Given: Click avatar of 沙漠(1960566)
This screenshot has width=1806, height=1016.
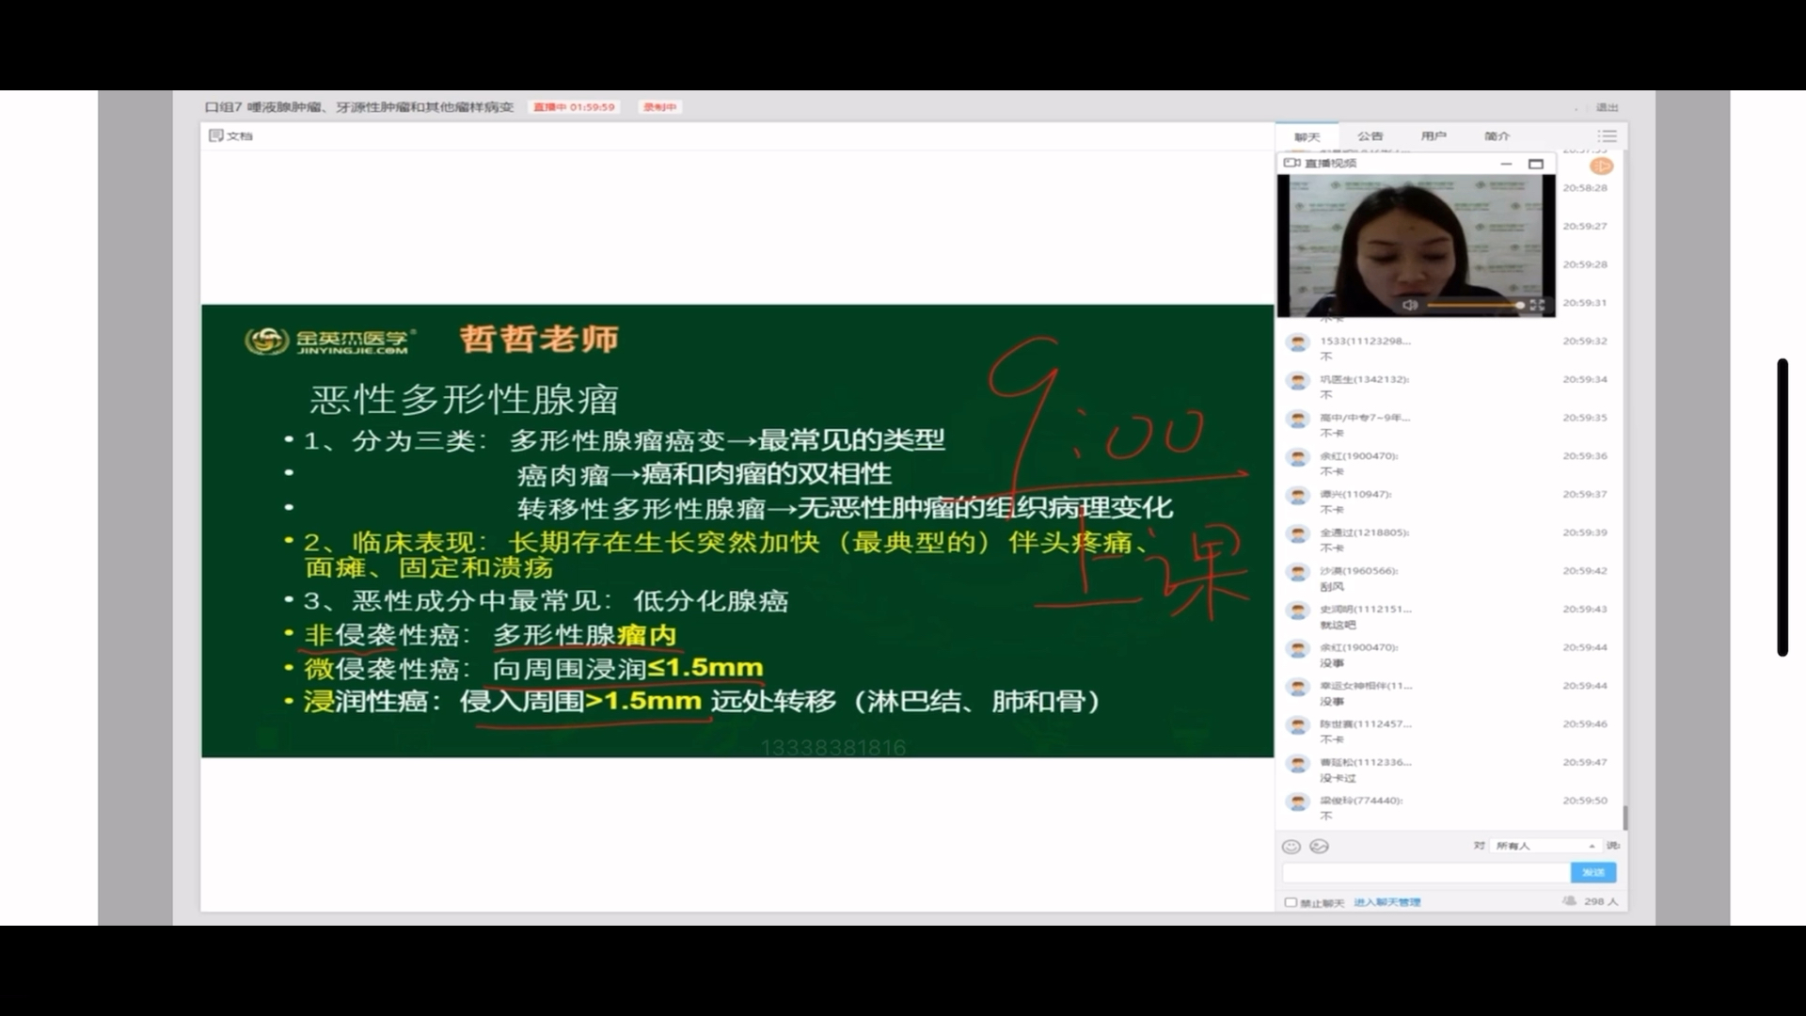Looking at the screenshot, I should 1298,573.
